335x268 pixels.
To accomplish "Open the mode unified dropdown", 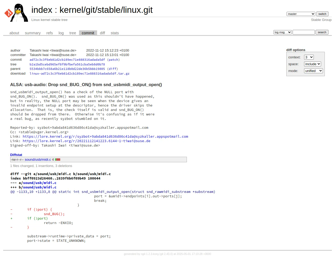I will (x=313, y=71).
